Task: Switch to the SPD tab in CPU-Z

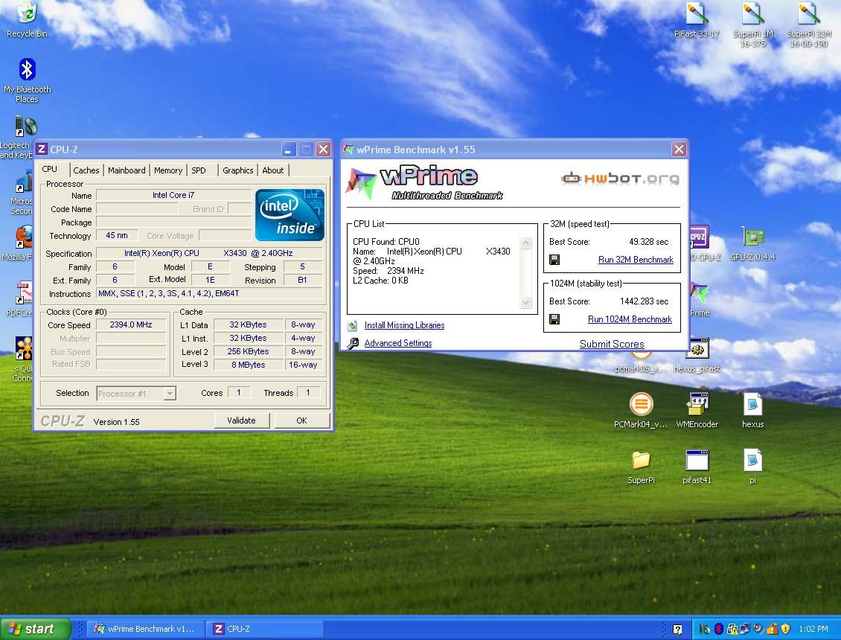Action: tap(199, 170)
